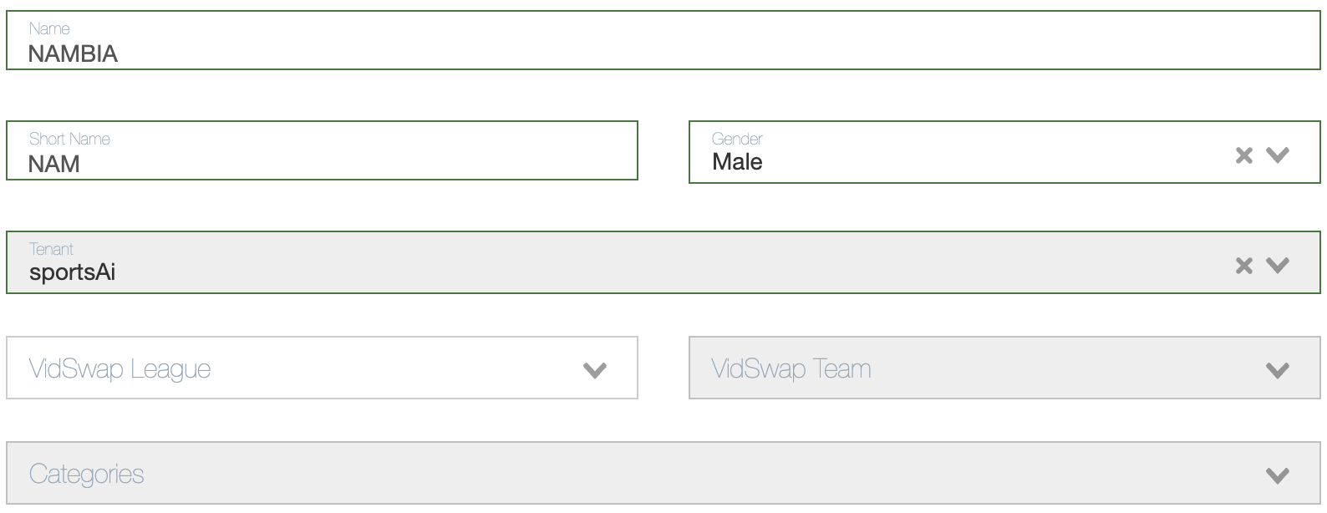Click the NAM text in Short Name
Viewport: 1327px width, 513px height.
[x=54, y=165]
